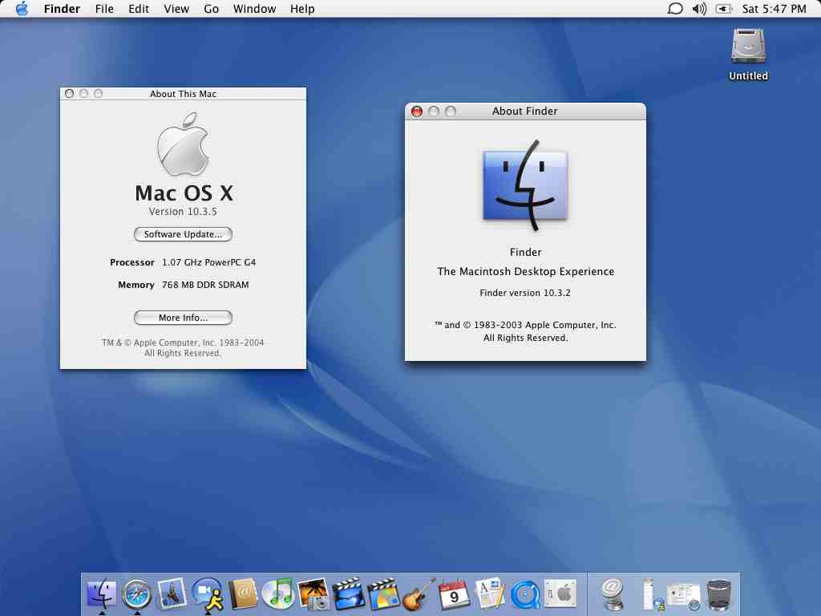Launch iPhoto from the Dock
The width and height of the screenshot is (821, 616).
(313, 594)
